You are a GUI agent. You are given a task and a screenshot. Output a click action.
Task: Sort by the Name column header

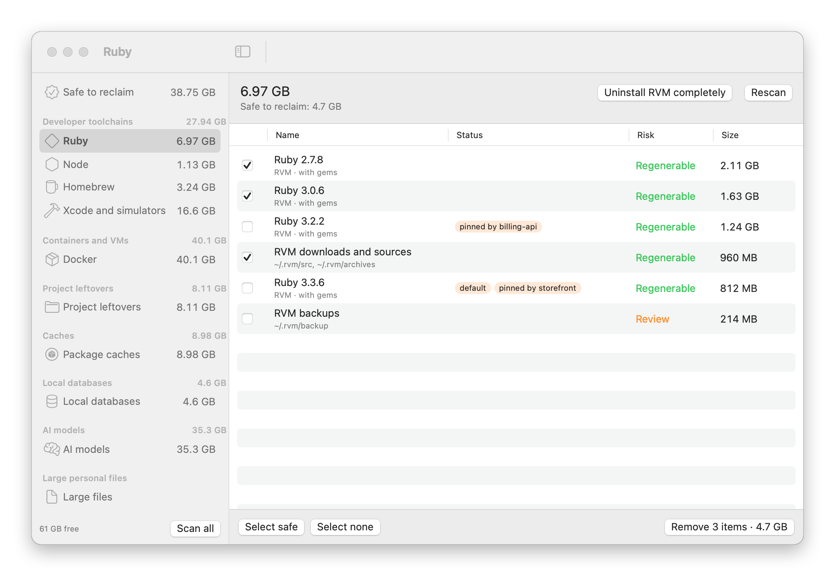(358, 135)
